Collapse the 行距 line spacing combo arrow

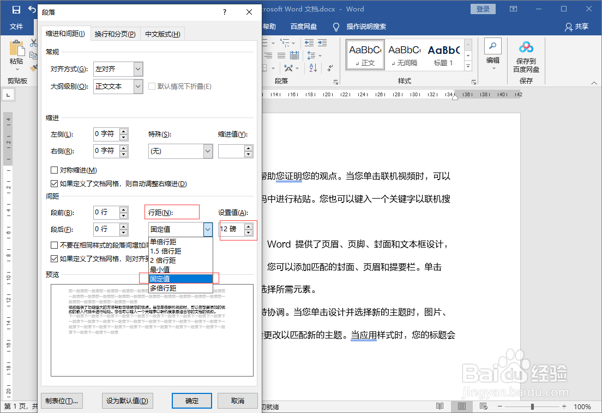208,229
